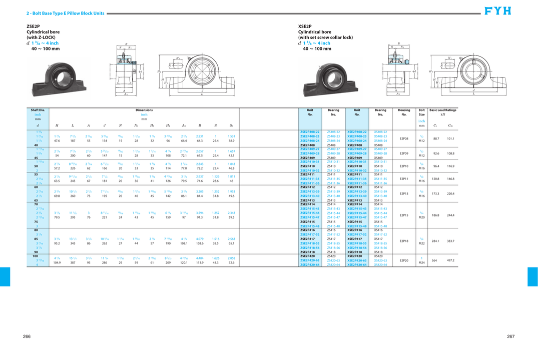538x350 pixels.
Task: Click the FYH logo at top right
Action: 498,11
